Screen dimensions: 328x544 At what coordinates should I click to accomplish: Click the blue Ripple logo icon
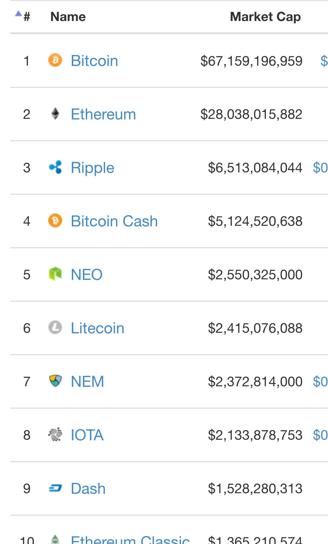coord(55,167)
